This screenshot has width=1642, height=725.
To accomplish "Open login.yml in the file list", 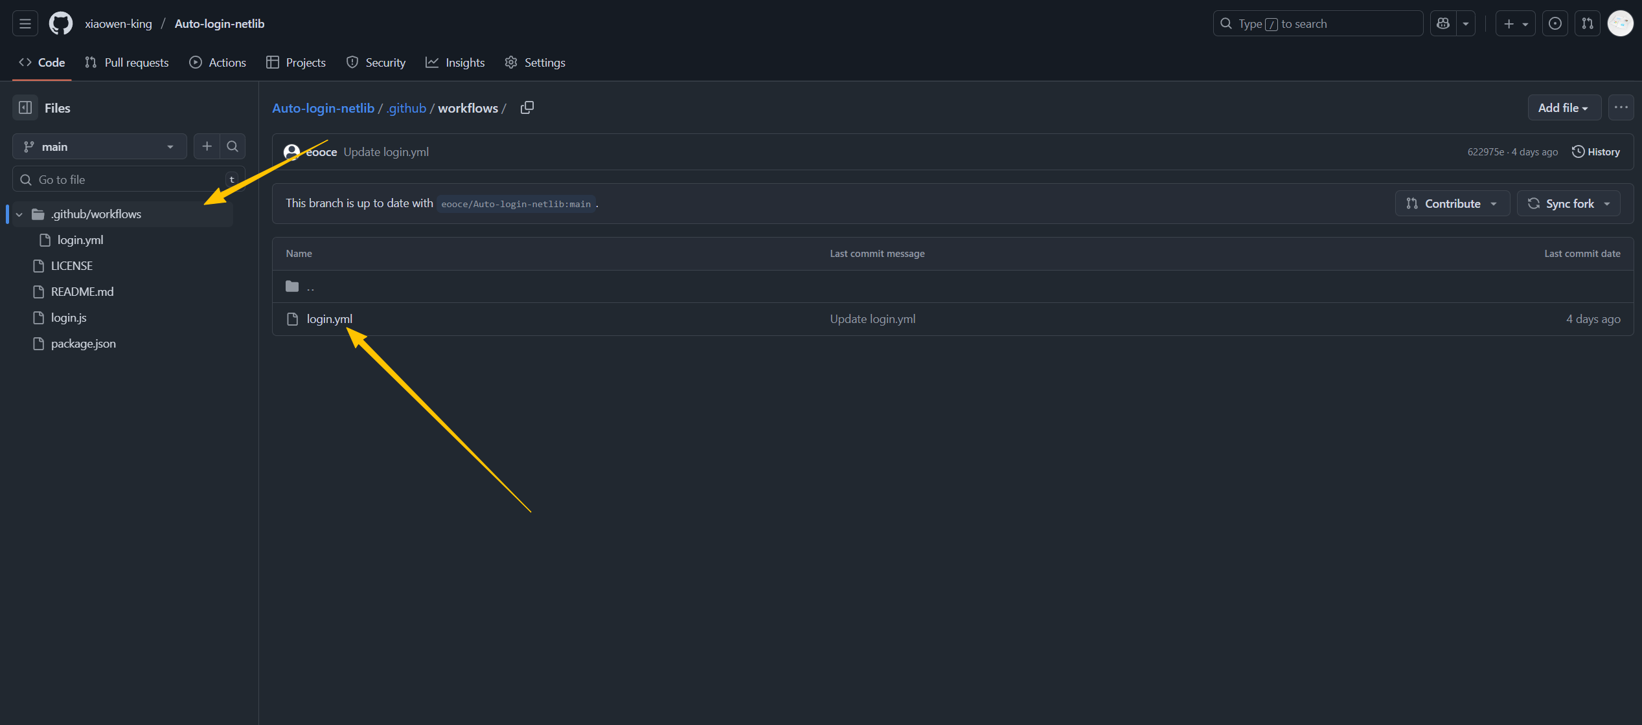I will pos(329,319).
